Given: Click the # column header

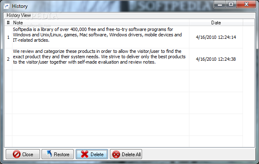Looking at the screenshot, I should 8,23.
